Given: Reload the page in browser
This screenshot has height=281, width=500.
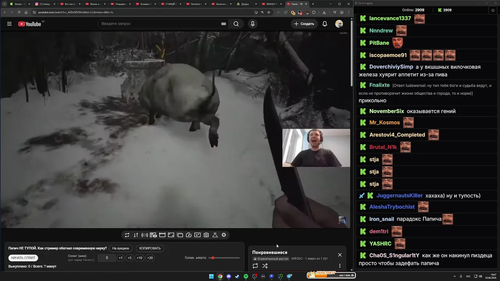Looking at the screenshot, I should 19,12.
